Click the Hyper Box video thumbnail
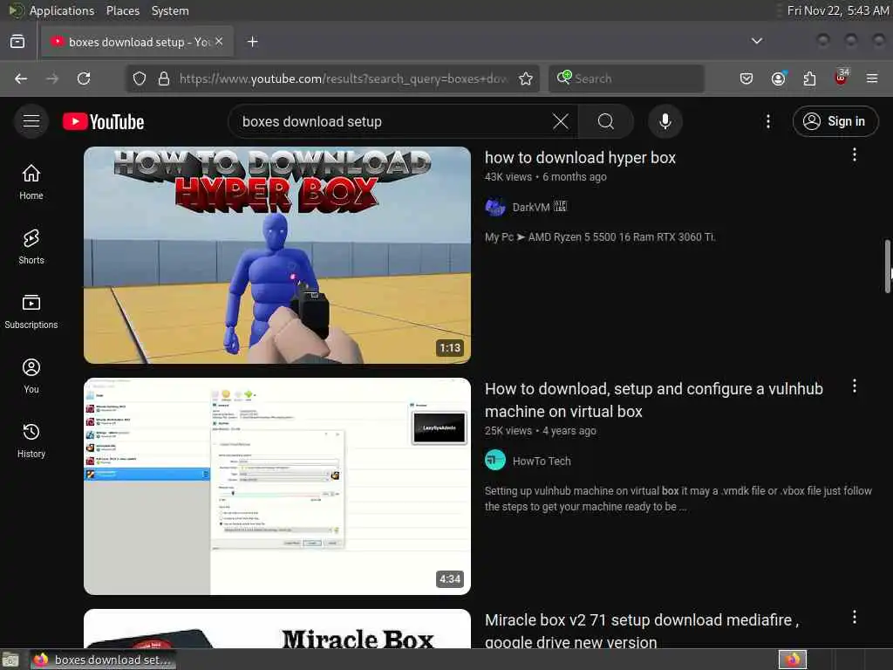The image size is (893, 670). [277, 256]
